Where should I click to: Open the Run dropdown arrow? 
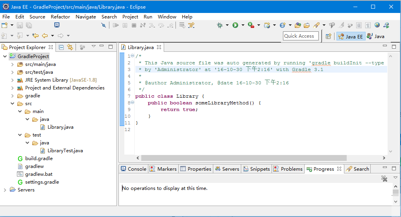pos(243,25)
